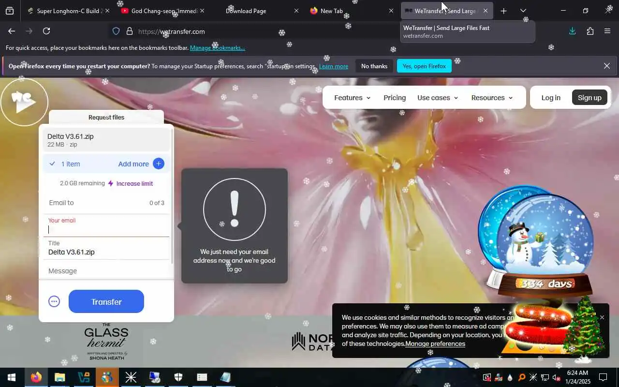The height and width of the screenshot is (387, 619).
Task: Open the Firefox downloads panel
Action: (572, 31)
